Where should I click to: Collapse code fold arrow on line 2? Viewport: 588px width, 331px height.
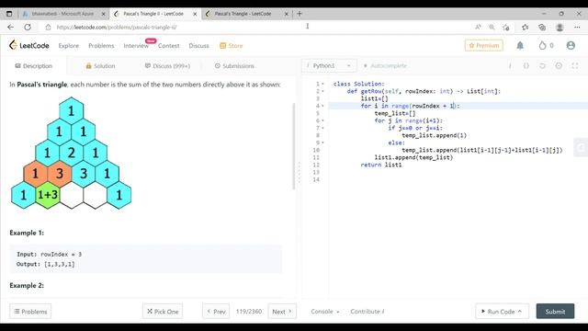(322, 91)
